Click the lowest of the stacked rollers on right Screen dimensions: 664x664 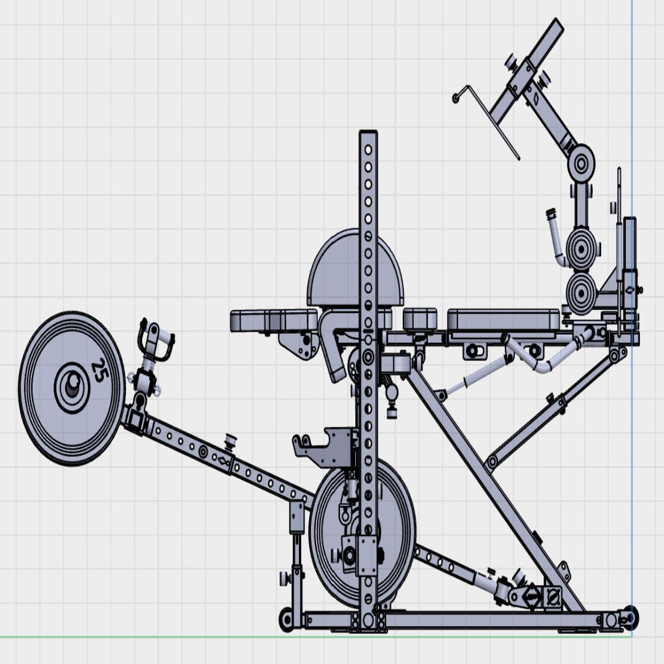tap(580, 293)
